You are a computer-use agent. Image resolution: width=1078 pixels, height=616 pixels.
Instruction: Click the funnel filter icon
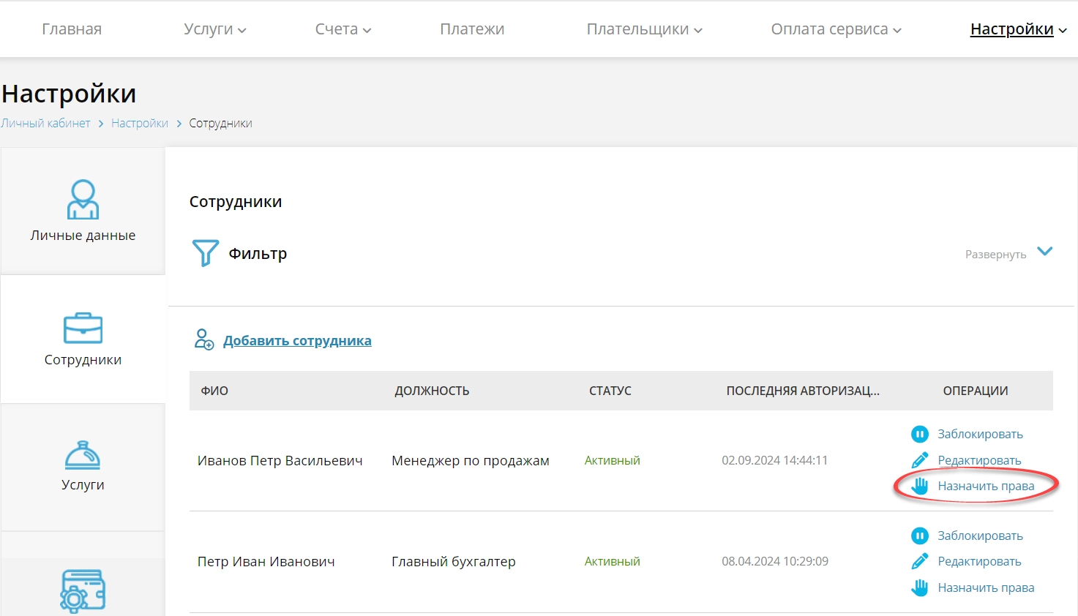click(205, 253)
